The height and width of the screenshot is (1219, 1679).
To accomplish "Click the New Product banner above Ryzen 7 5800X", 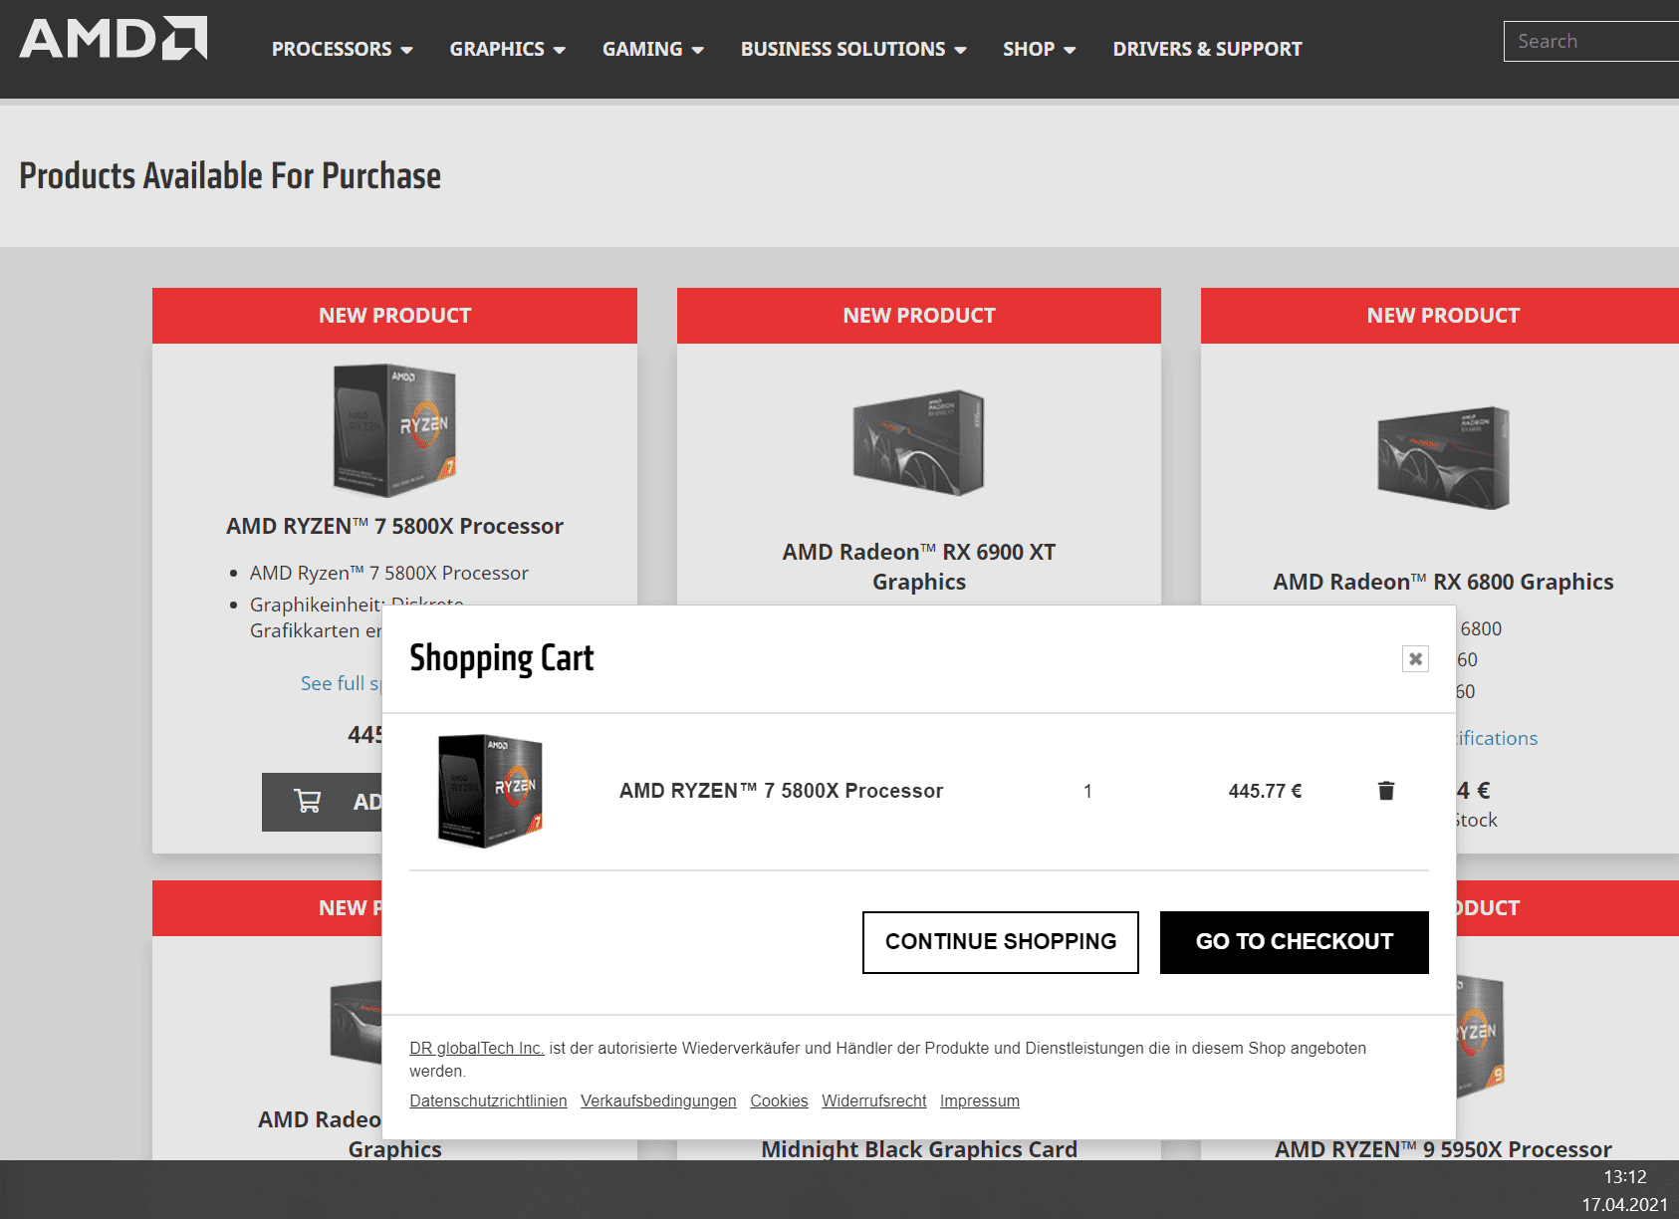I will click(394, 316).
